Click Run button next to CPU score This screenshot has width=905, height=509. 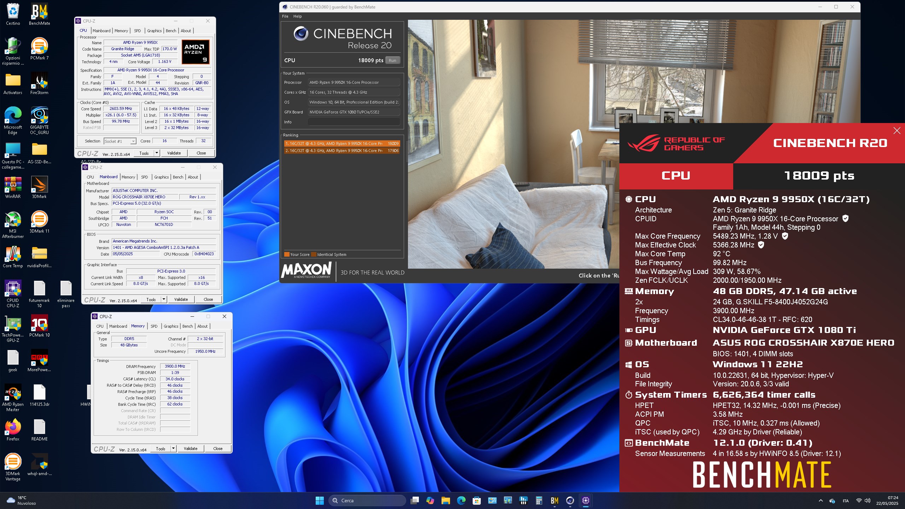tap(392, 60)
